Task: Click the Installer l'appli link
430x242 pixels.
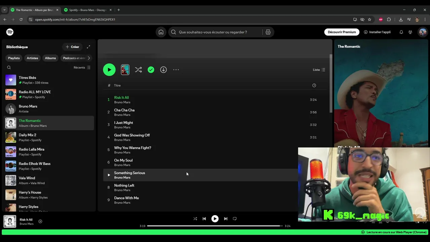Action: (x=377, y=32)
